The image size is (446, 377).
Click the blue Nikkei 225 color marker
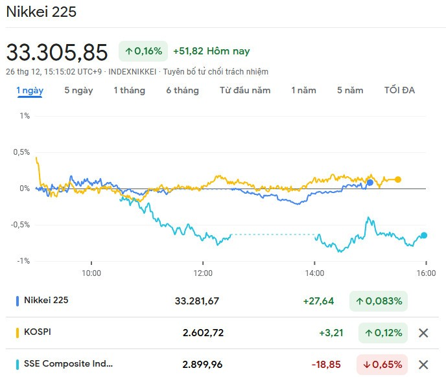18,301
